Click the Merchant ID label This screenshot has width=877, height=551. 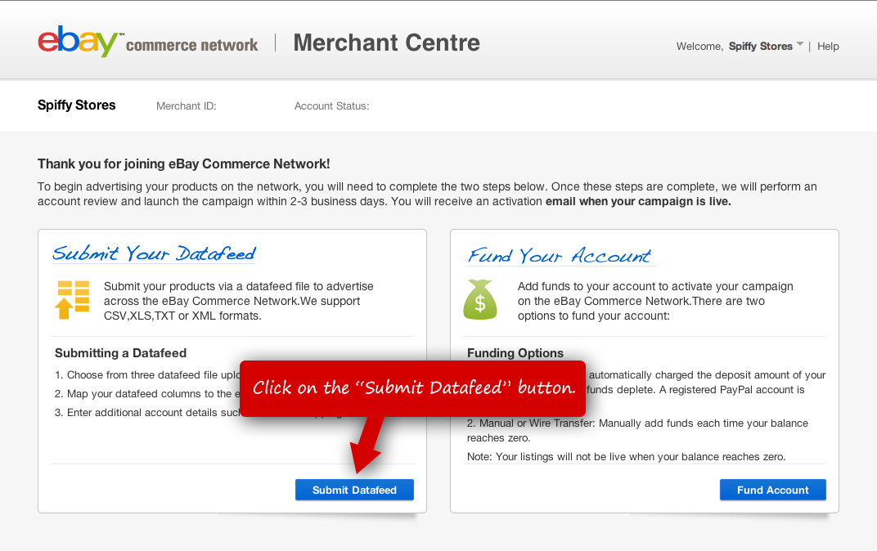point(186,106)
